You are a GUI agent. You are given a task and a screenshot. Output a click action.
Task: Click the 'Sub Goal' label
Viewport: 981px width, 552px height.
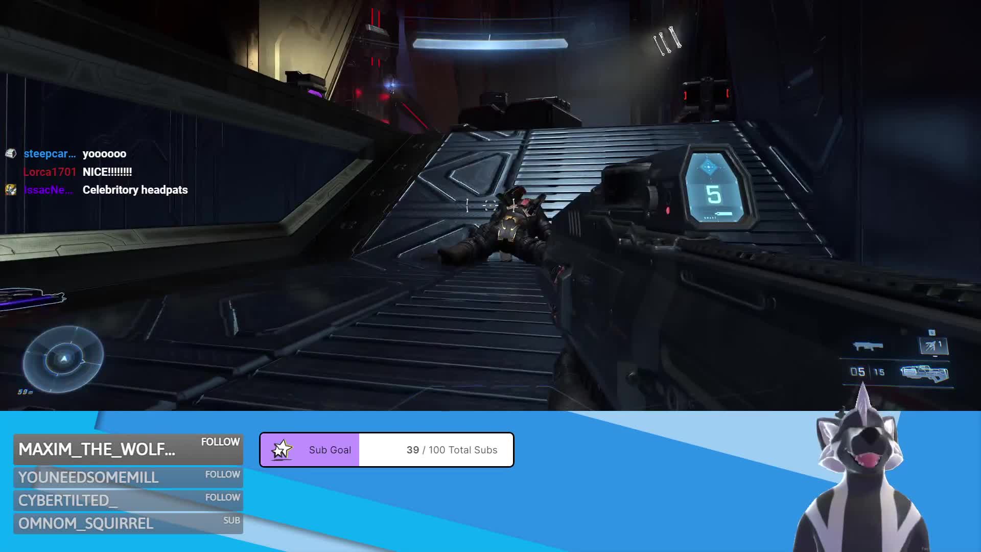(x=330, y=450)
